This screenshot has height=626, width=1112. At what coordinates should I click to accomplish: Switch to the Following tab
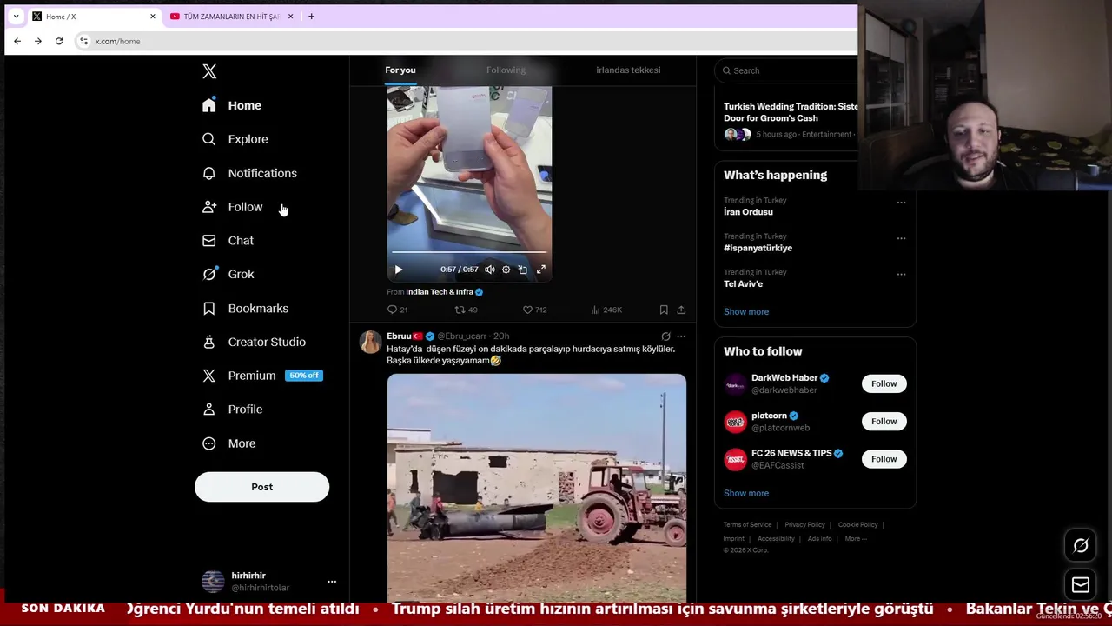pos(506,70)
